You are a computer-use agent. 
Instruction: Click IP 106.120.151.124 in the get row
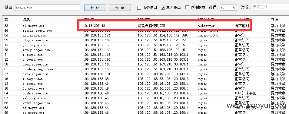pos(97,35)
